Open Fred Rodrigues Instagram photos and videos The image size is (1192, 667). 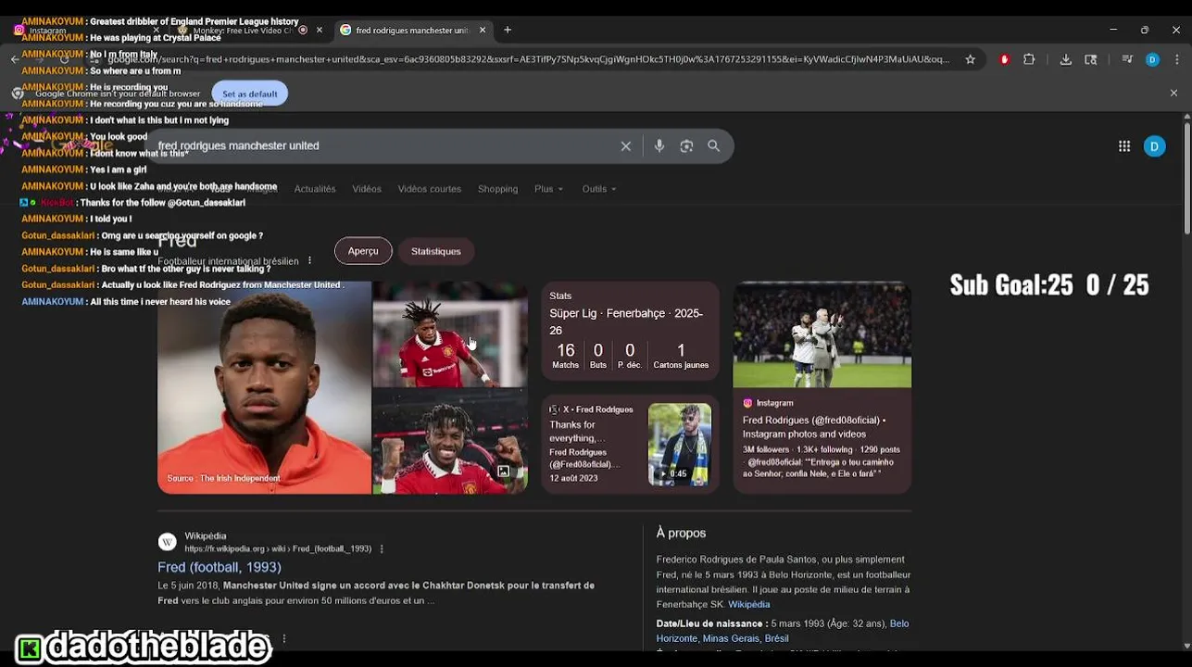tap(814, 427)
